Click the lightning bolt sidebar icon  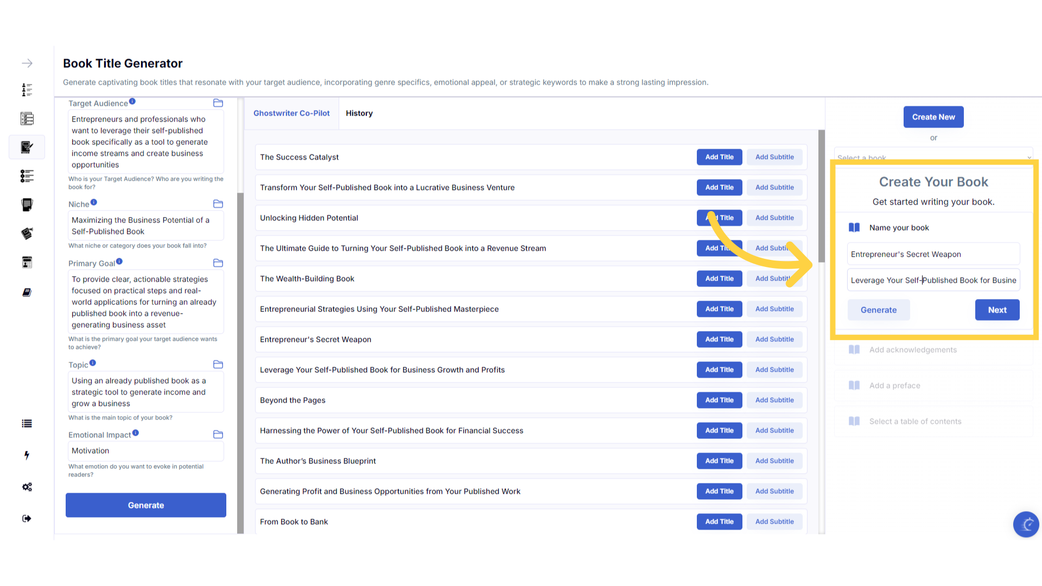(27, 455)
